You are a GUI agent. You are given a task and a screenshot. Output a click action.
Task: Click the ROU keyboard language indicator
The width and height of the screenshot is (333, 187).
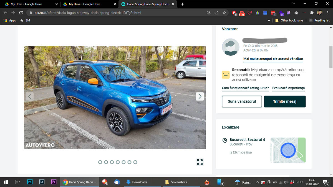coord(299,182)
